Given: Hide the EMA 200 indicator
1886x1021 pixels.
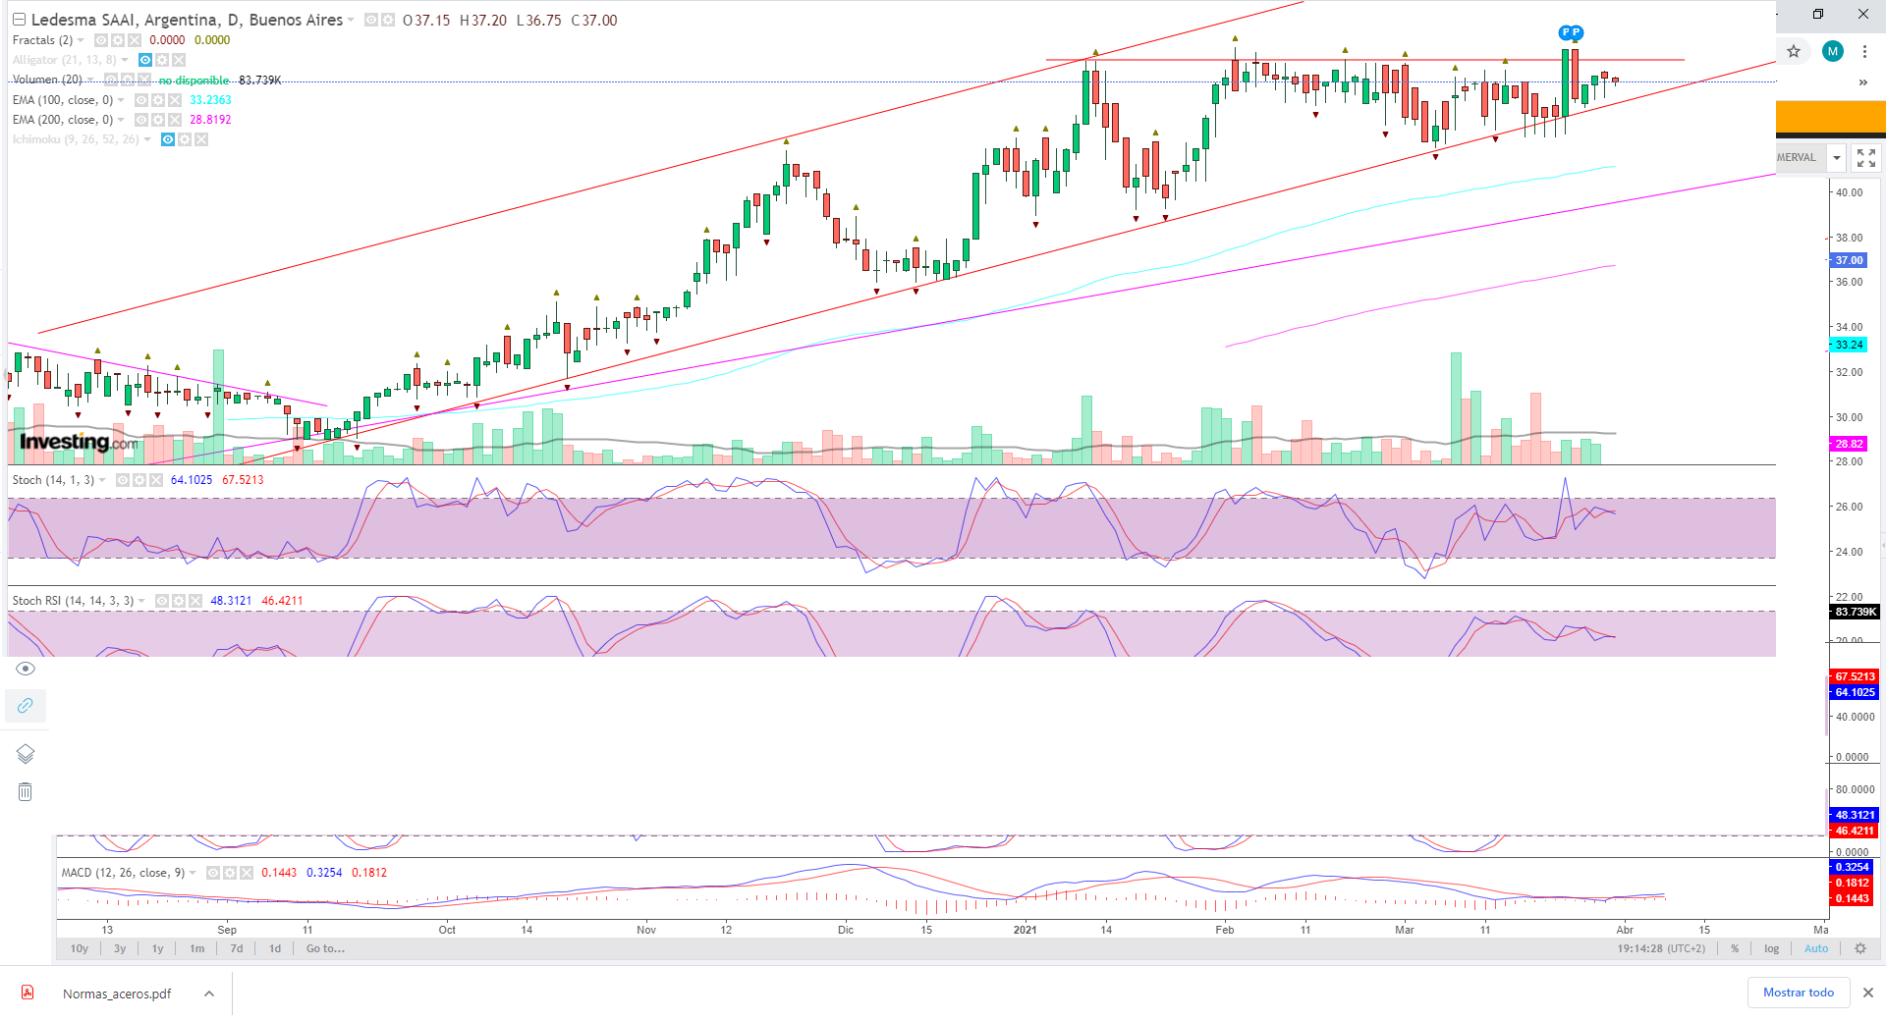Looking at the screenshot, I should tap(141, 120).
